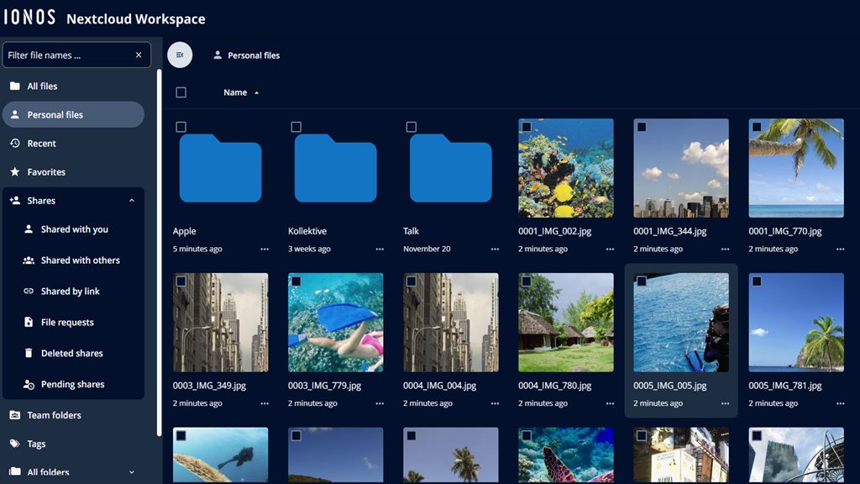Check the select-all files checkbox
This screenshot has height=484, width=860.
pos(181,92)
